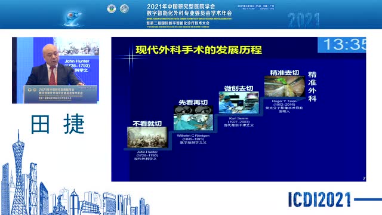382x215 pixels.
Task: Click the vertical 精准外科 label
Action: pyautogui.click(x=312, y=86)
